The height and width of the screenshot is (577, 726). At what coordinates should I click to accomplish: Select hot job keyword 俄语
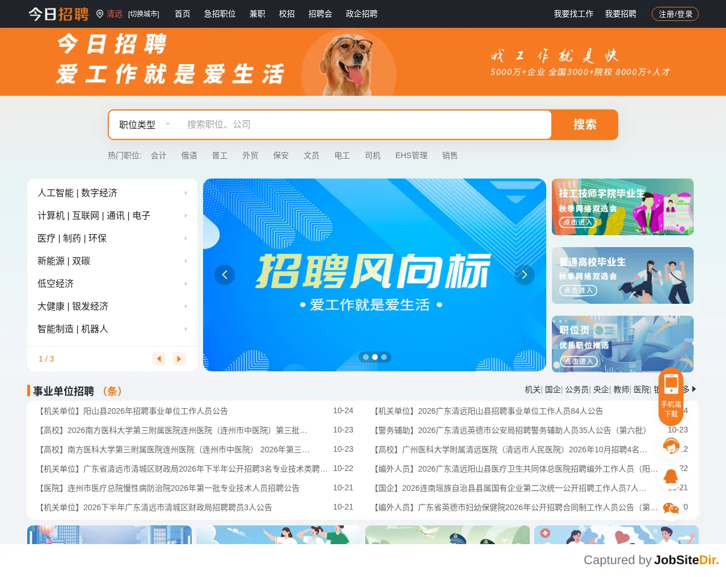coord(189,155)
